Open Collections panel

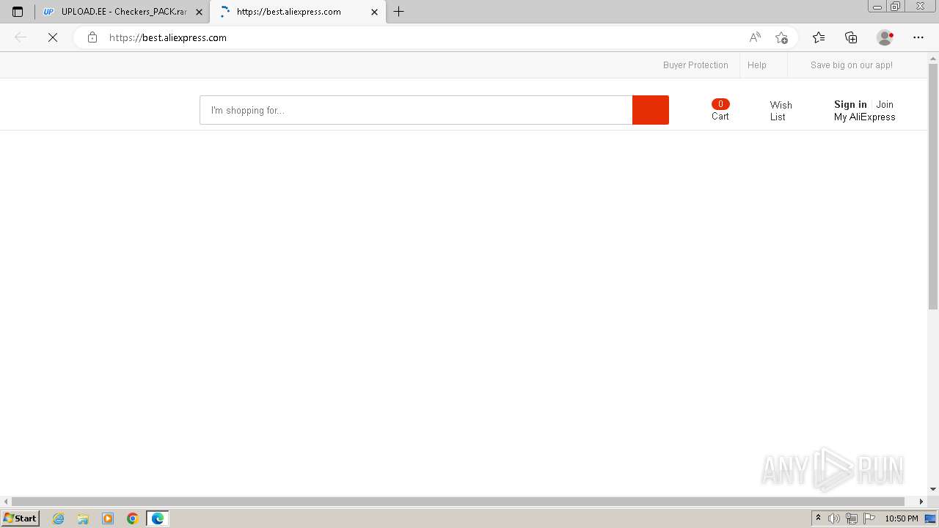(851, 37)
